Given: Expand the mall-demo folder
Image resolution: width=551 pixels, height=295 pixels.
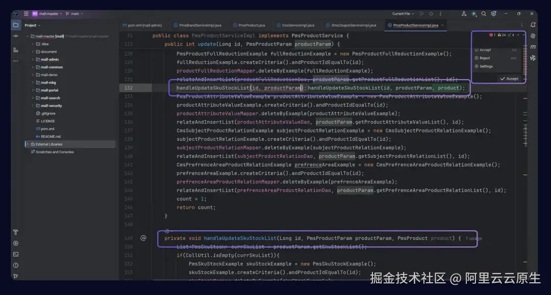Looking at the screenshot, I should click(x=33, y=75).
